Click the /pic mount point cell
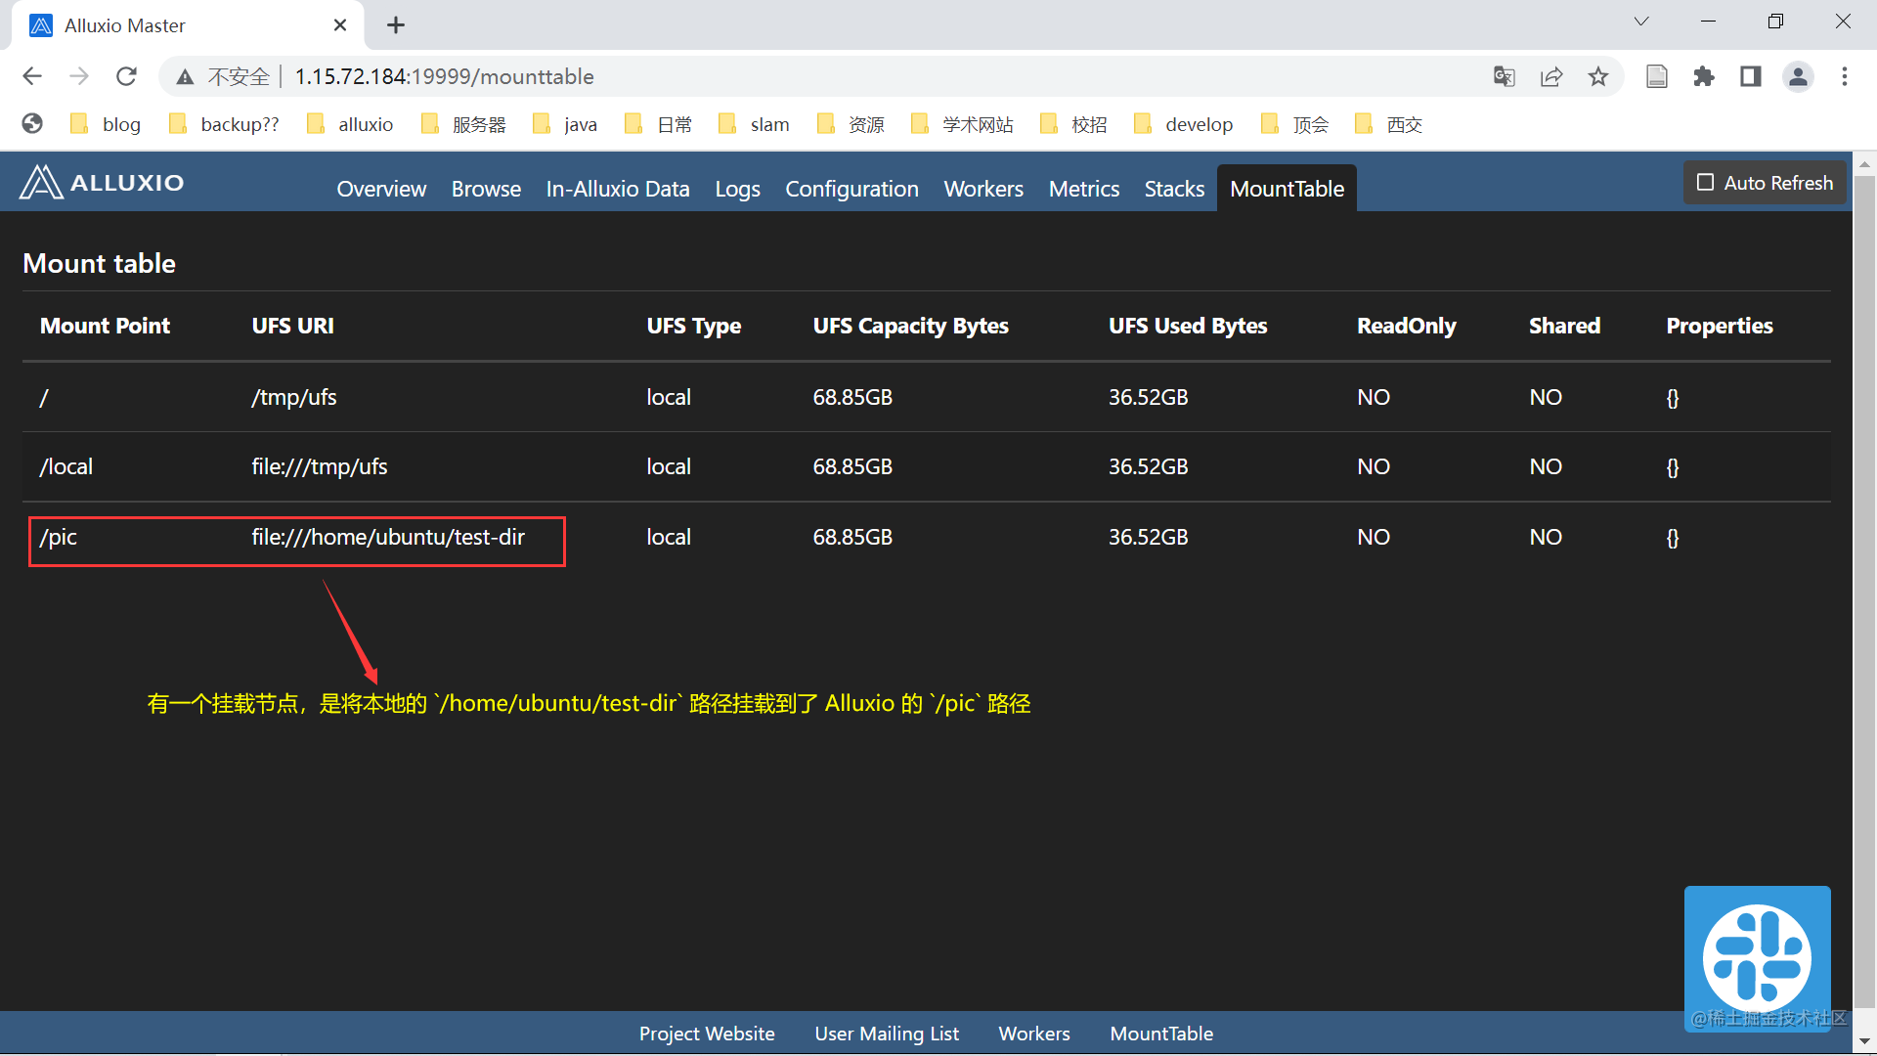Screen dimensions: 1877x1056 (x=58, y=537)
